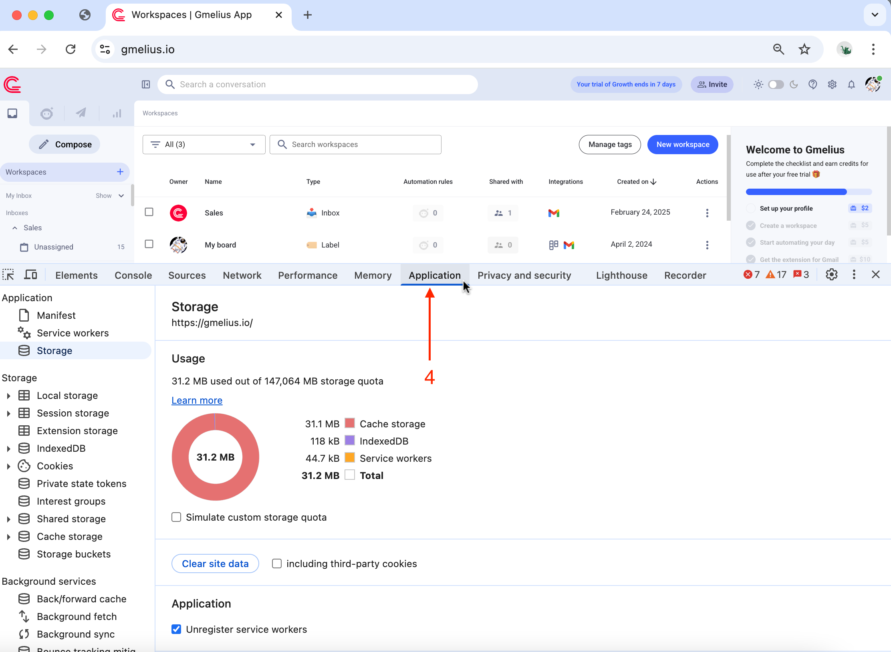Open the help question mark icon

pos(812,85)
